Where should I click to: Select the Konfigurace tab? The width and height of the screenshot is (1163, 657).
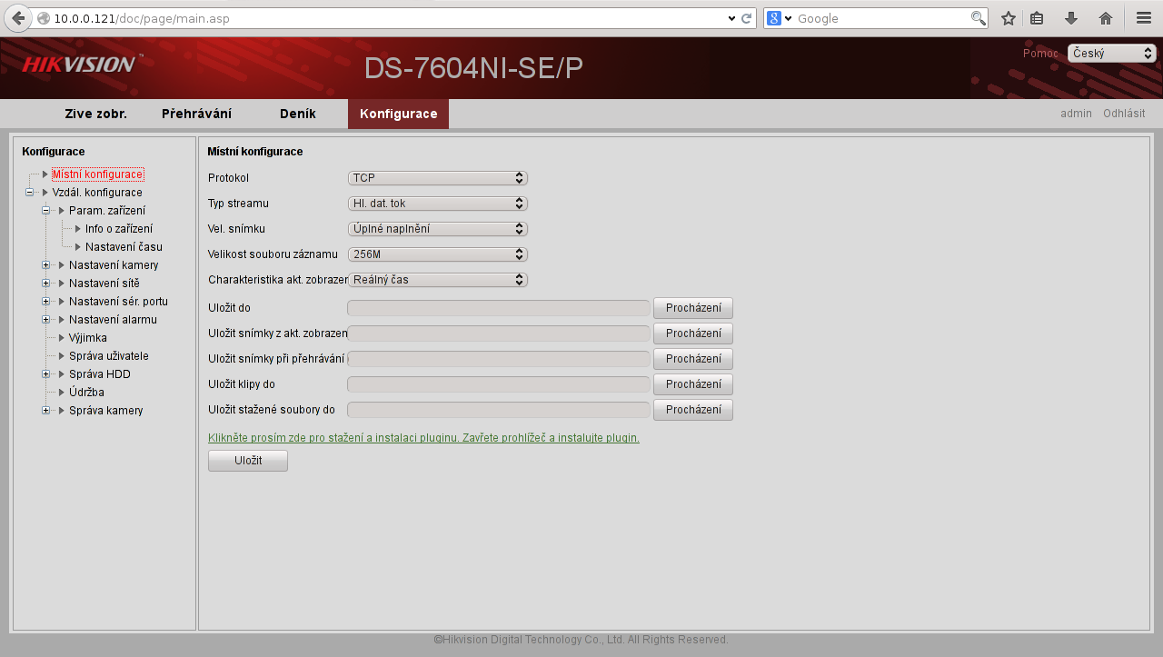pyautogui.click(x=398, y=114)
